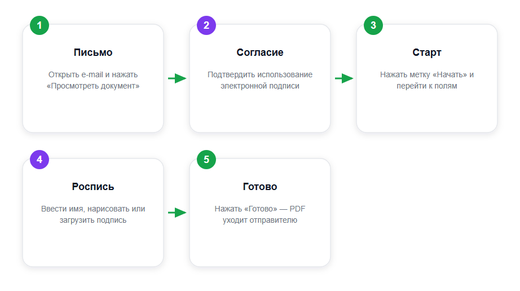This screenshot has height=291, width=520.
Task: Click description about электронной подписи
Action: [260, 80]
